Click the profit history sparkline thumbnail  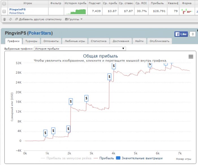pos(76,12)
